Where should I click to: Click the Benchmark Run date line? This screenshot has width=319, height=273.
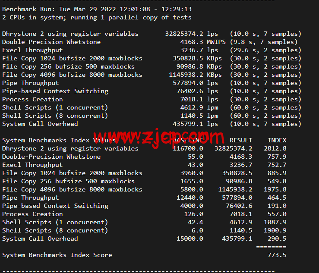pos(97,9)
